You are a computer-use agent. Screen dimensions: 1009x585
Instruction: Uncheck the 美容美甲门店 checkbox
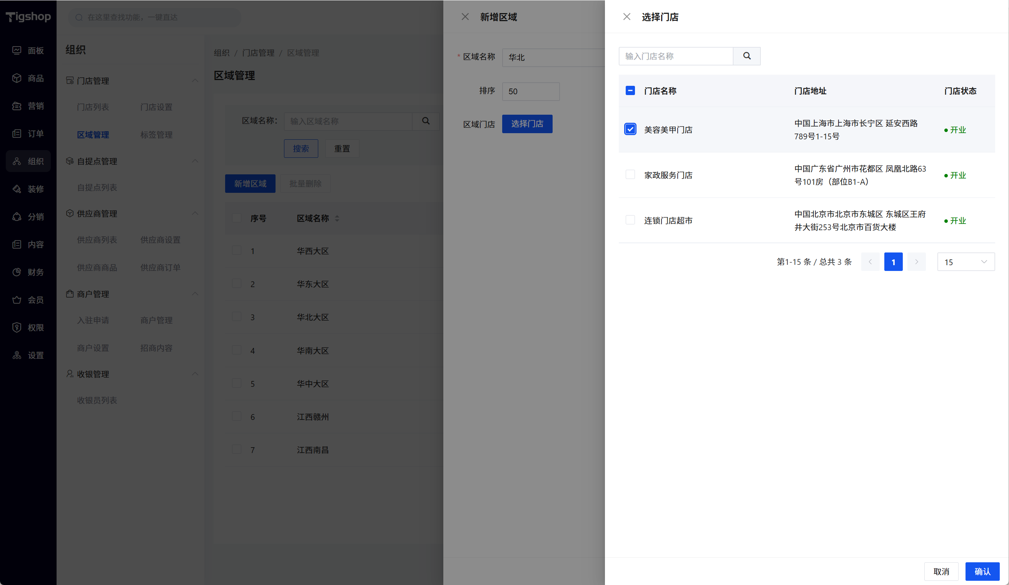(630, 129)
